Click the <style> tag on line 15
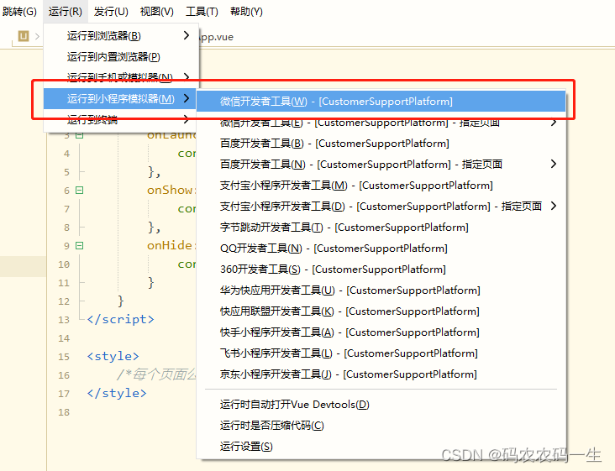Viewport: 615px width, 471px height. (x=113, y=356)
